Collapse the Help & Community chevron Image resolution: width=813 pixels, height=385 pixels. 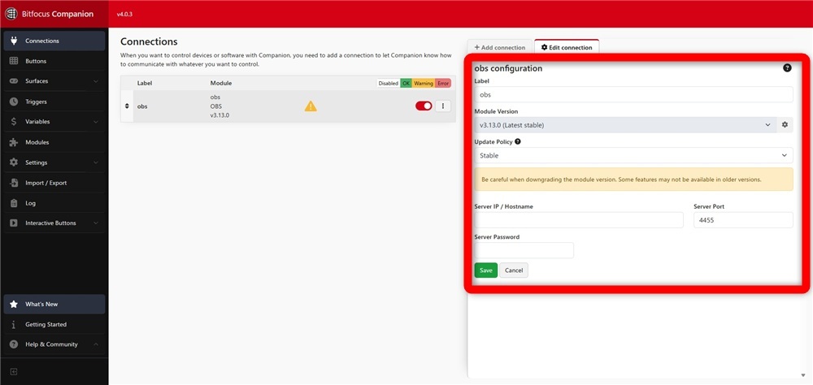[x=96, y=344]
